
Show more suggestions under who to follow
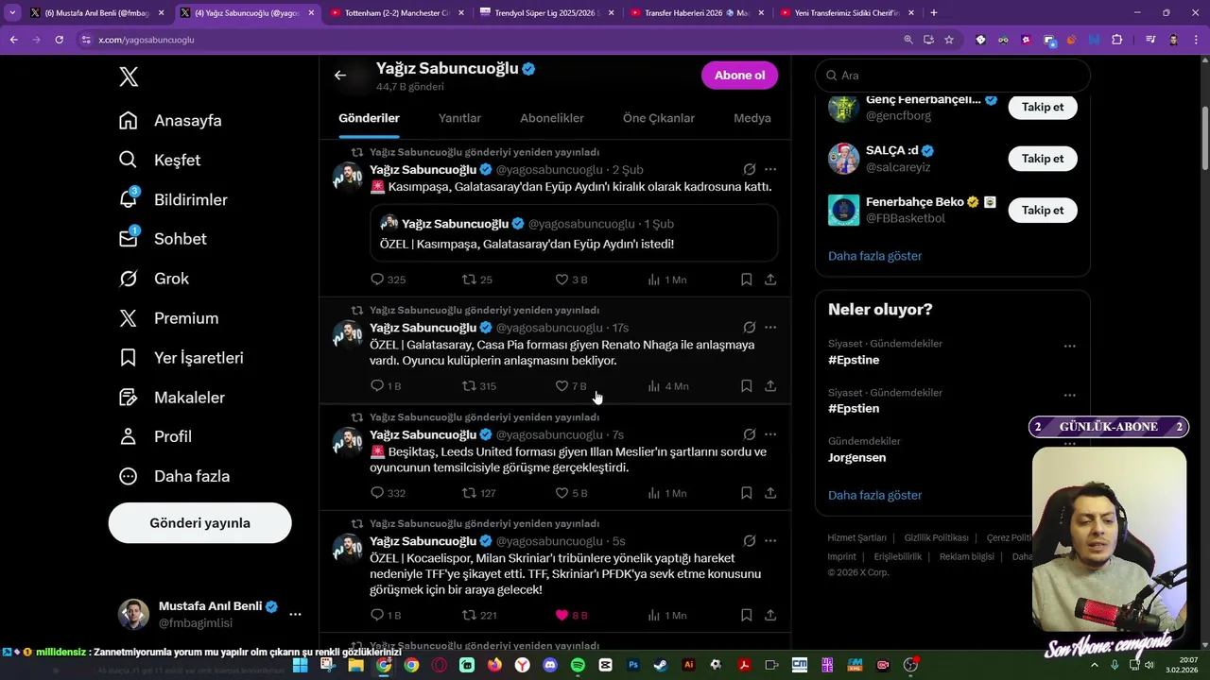pyautogui.click(x=874, y=256)
